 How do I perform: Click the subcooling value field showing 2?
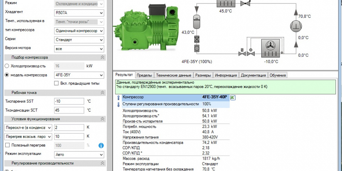tap(69, 128)
